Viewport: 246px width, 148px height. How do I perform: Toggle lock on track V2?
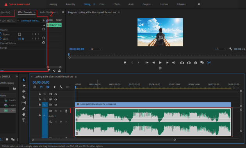click(40, 99)
